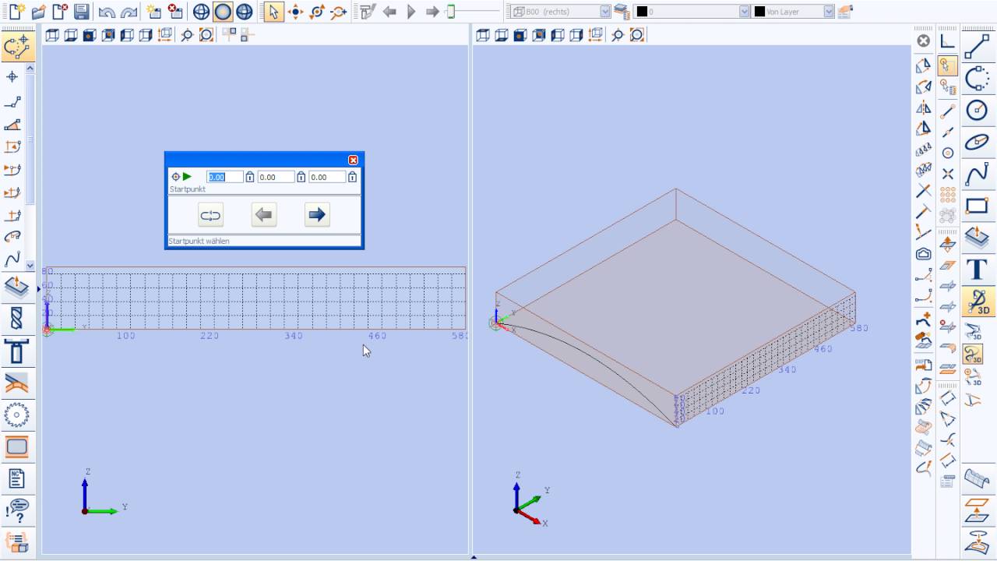Select the Text tool
The width and height of the screenshot is (997, 561).
pos(977,270)
